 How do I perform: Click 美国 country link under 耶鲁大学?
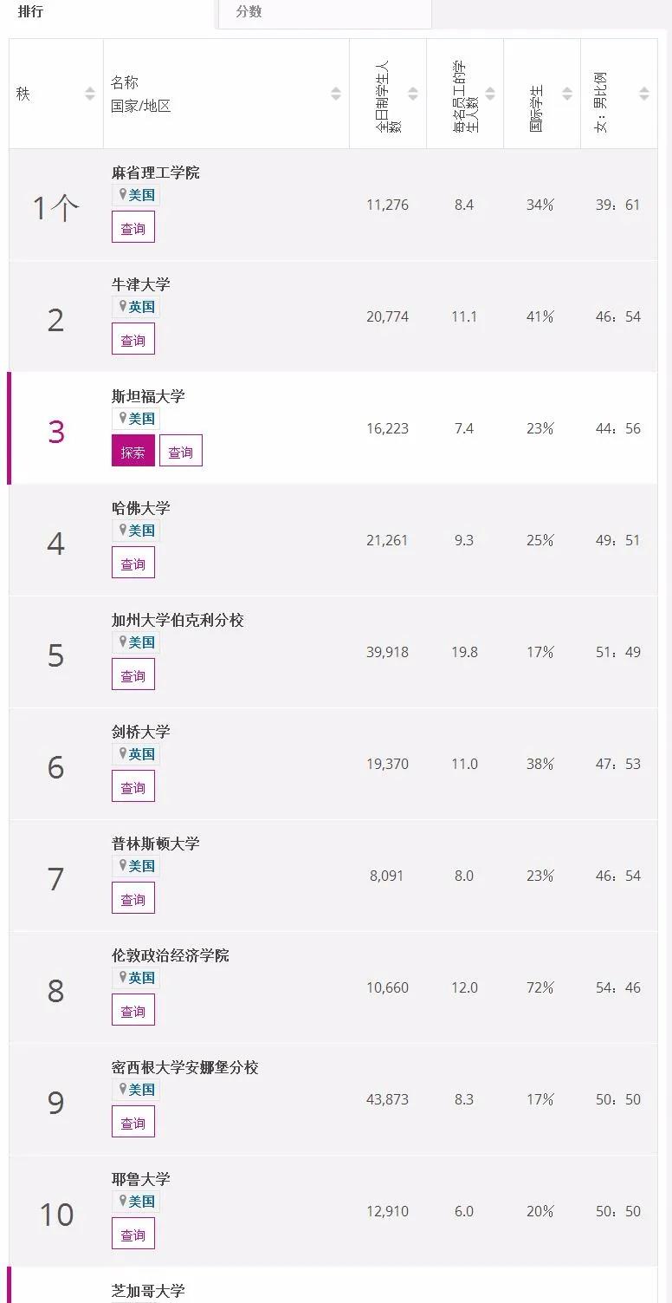pyautogui.click(x=142, y=1202)
